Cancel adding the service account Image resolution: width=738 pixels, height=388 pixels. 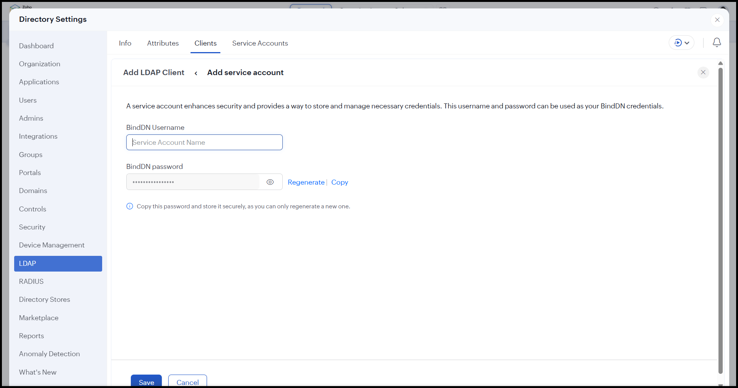187,382
